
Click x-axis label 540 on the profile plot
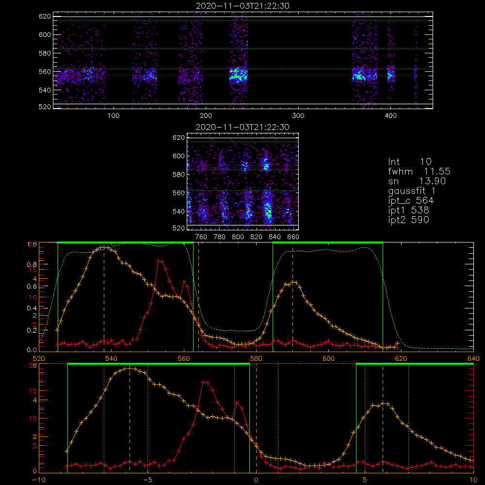[x=112, y=359]
